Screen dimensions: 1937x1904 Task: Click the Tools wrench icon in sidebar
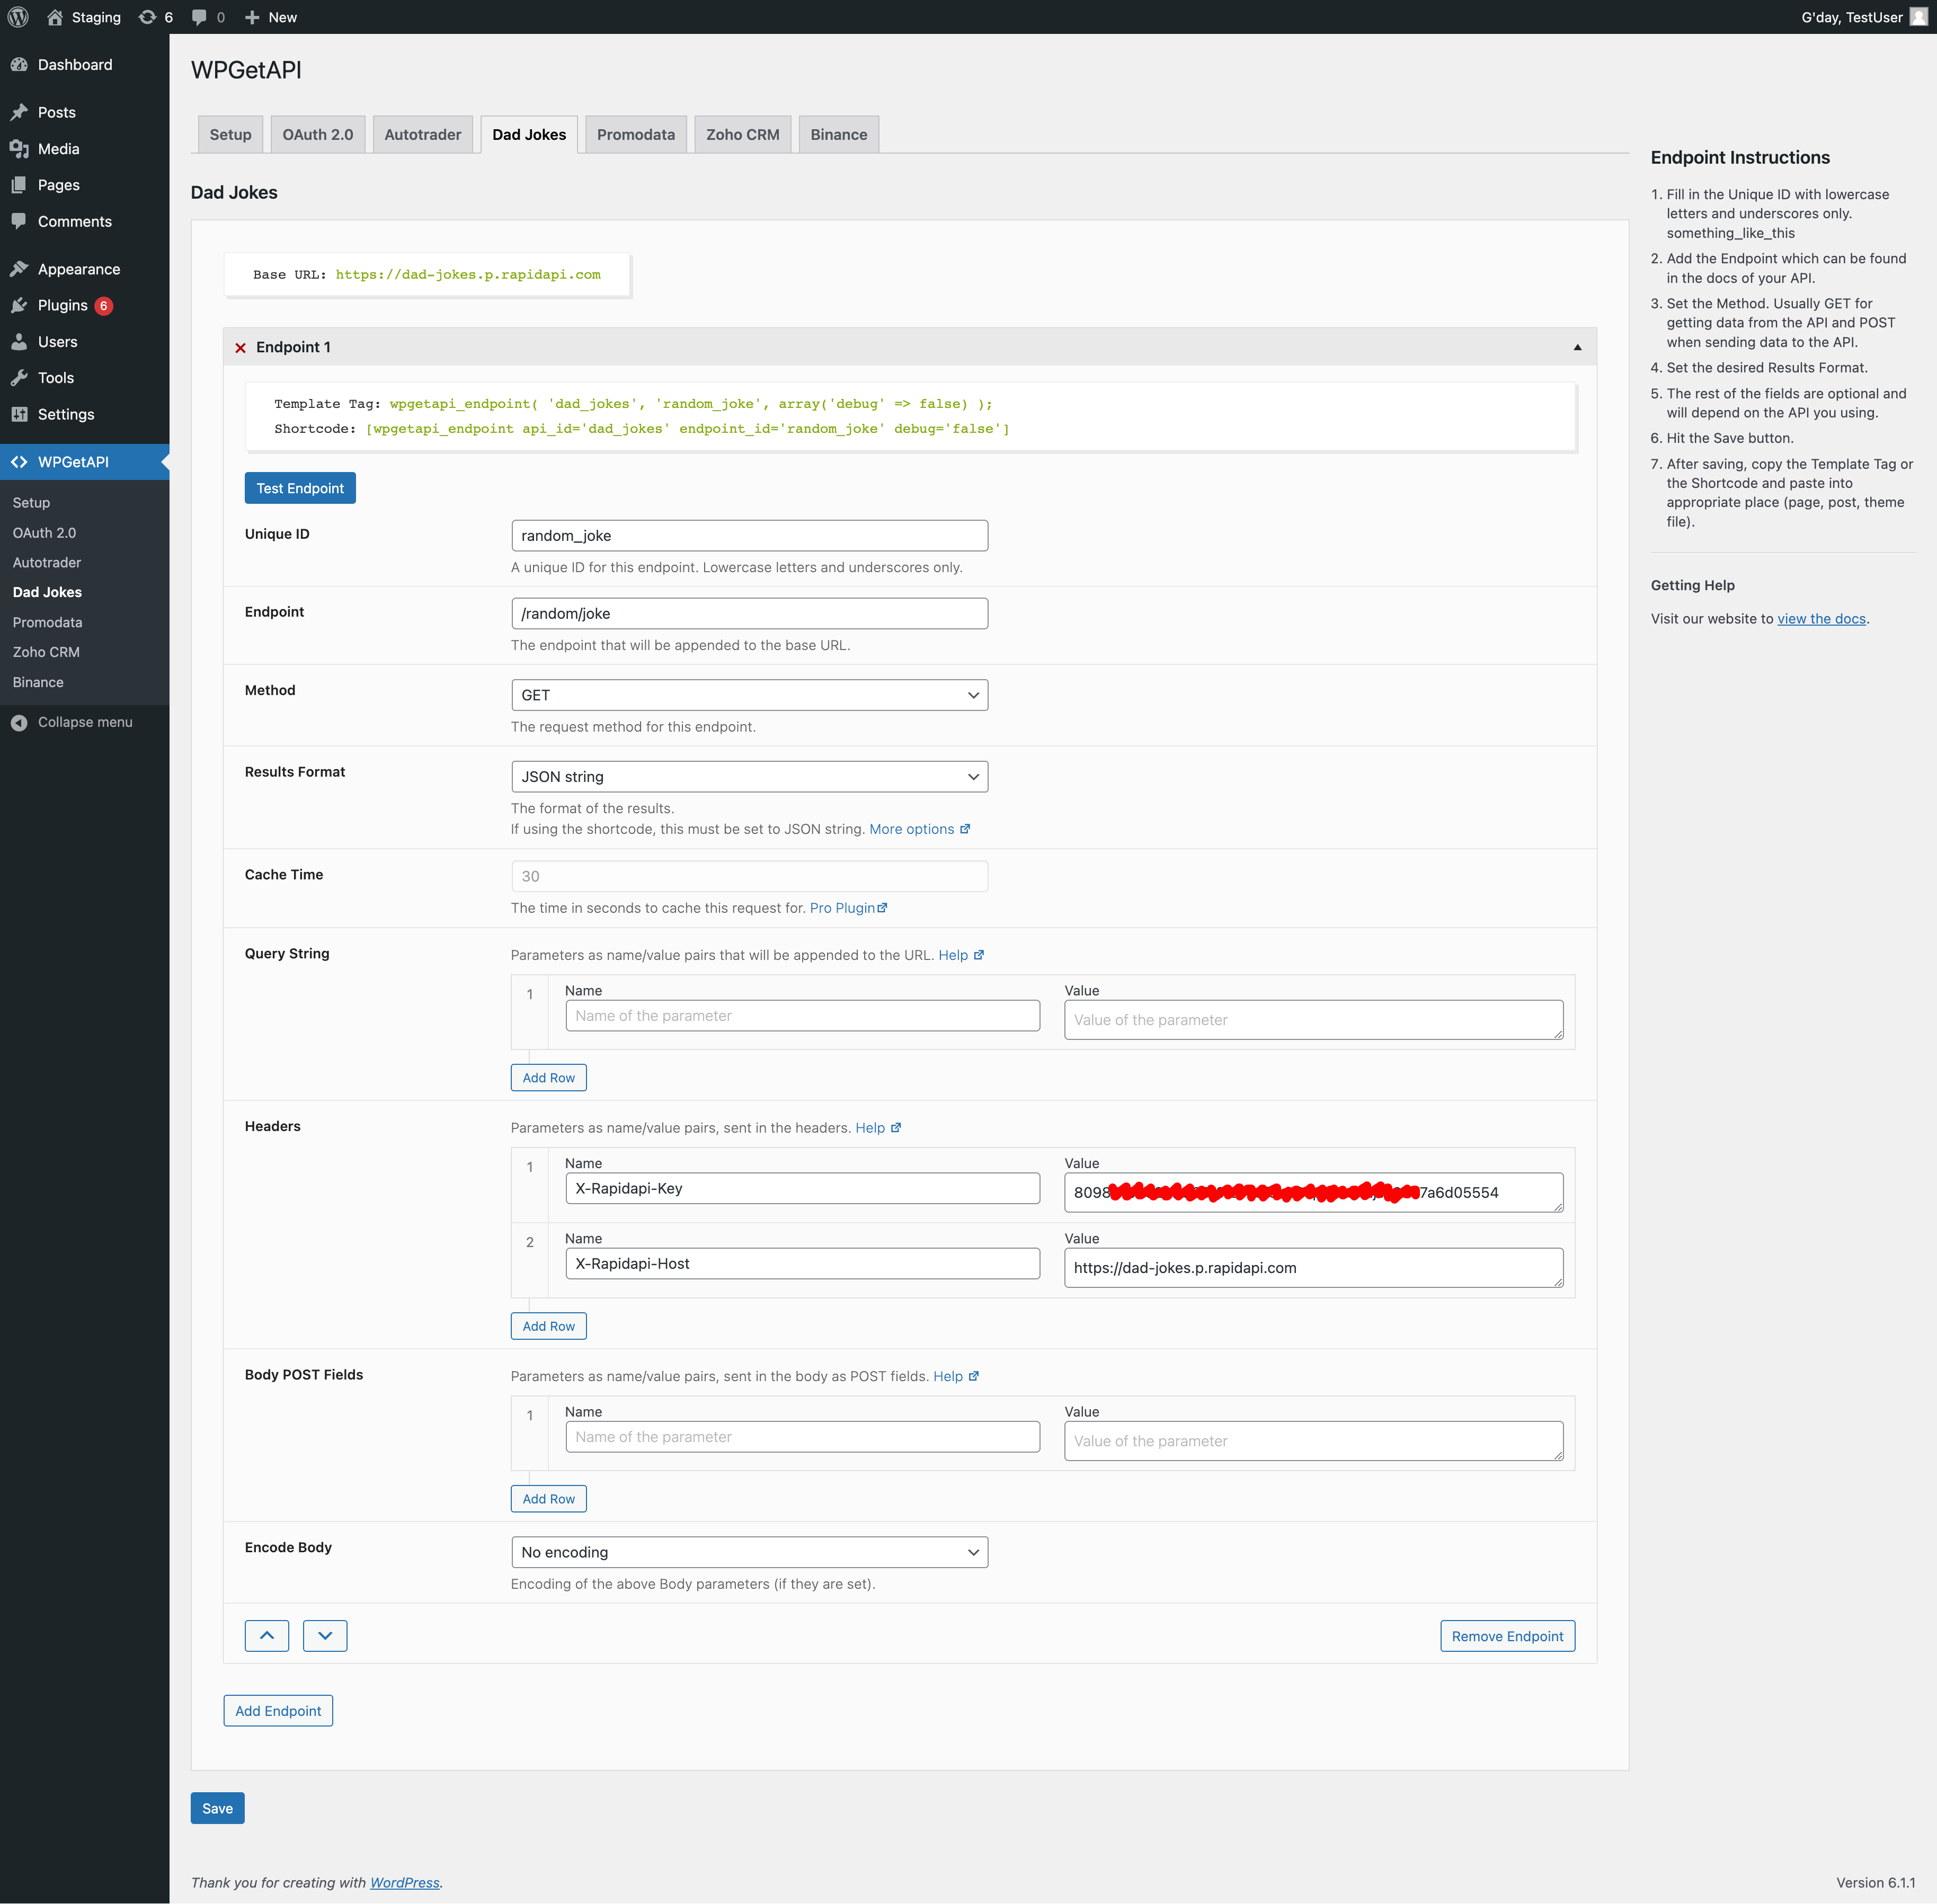pyautogui.click(x=19, y=378)
